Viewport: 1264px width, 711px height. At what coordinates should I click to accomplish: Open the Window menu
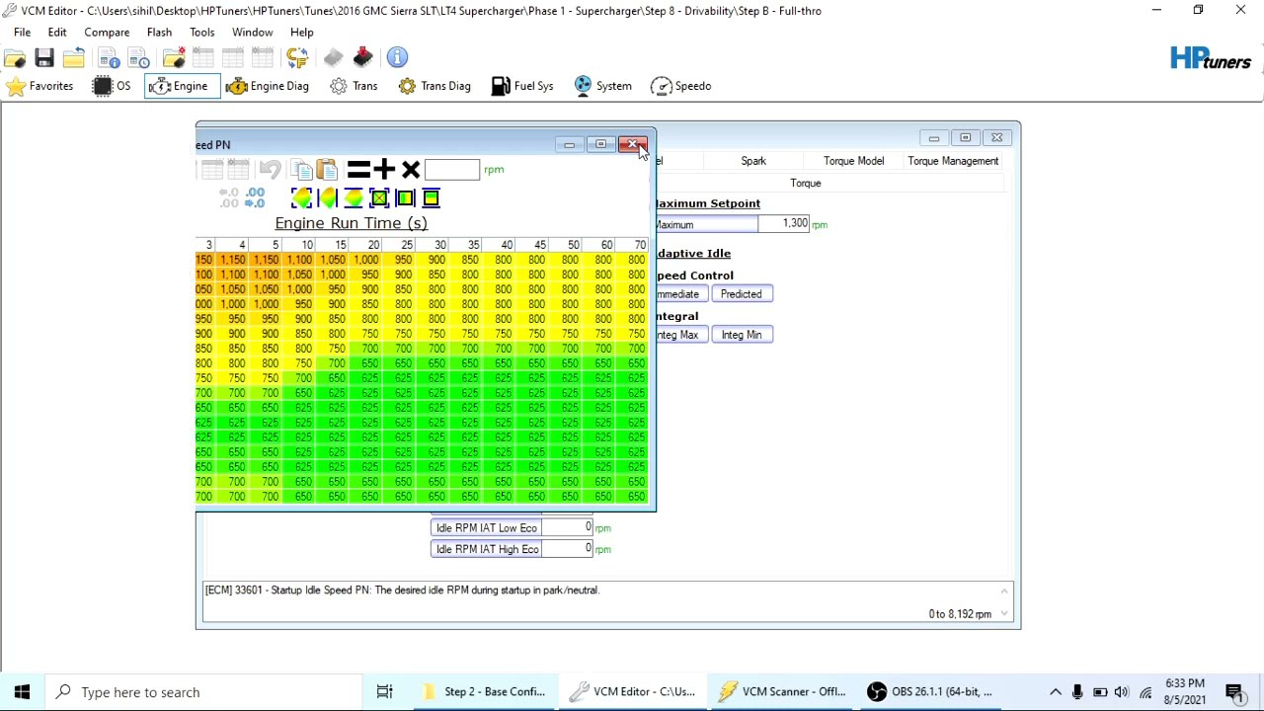tap(252, 33)
